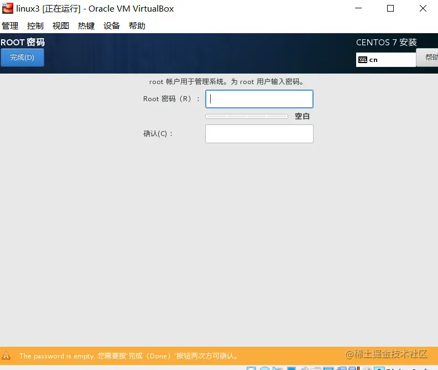Close the linux3 VirtualBox window
The image size is (438, 370).
[x=423, y=8]
